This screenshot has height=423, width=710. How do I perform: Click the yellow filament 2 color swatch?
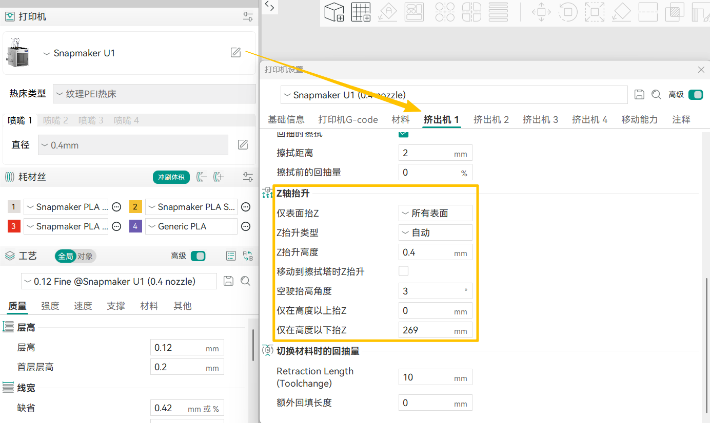tap(135, 207)
